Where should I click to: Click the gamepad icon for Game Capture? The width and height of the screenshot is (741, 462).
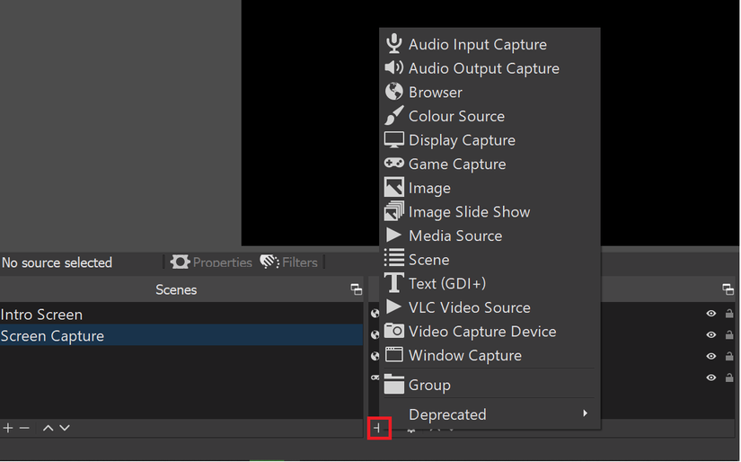(x=393, y=164)
